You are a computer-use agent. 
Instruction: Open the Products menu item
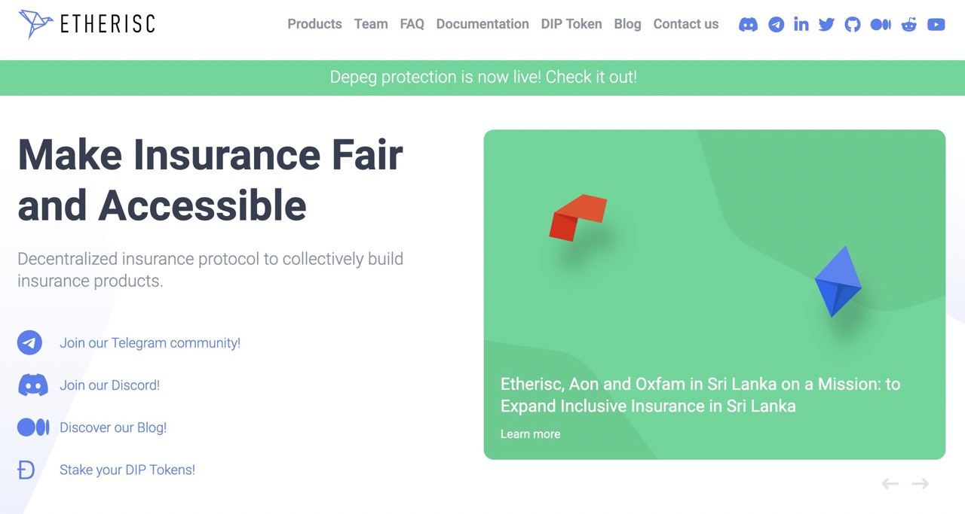(314, 23)
